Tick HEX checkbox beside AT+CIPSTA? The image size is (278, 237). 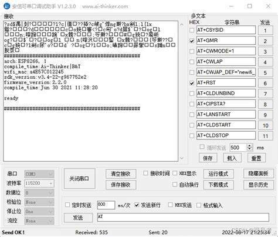192,104
